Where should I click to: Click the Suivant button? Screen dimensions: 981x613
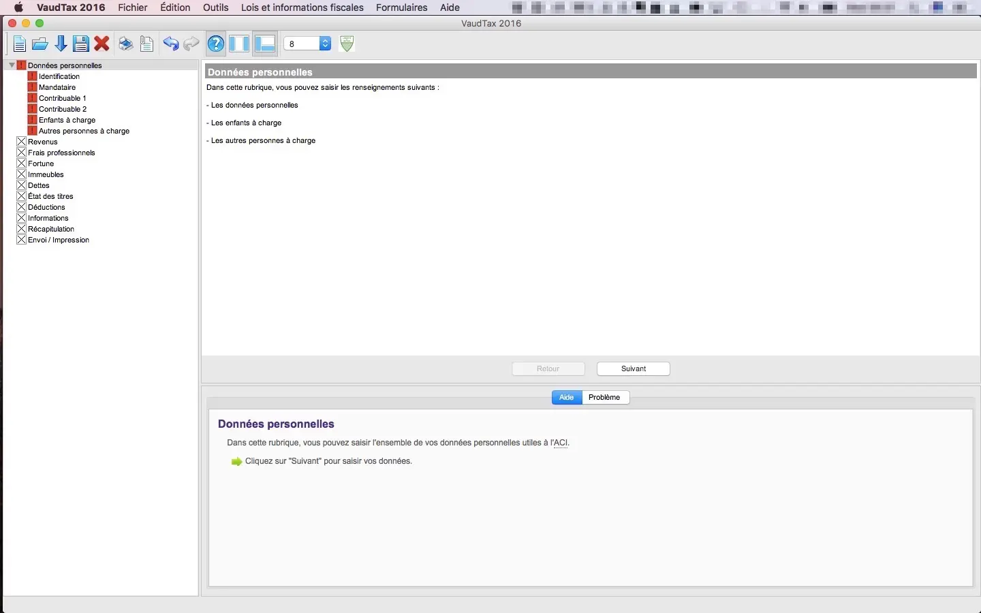click(634, 368)
